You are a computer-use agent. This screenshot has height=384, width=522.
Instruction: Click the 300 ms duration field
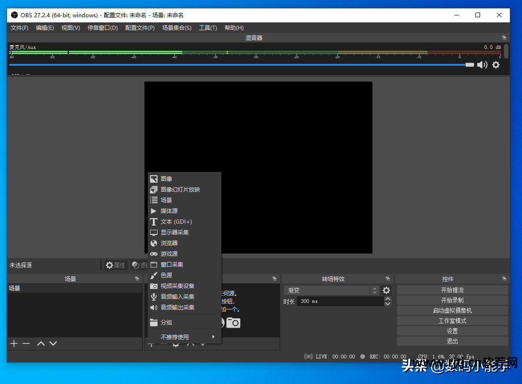(340, 301)
